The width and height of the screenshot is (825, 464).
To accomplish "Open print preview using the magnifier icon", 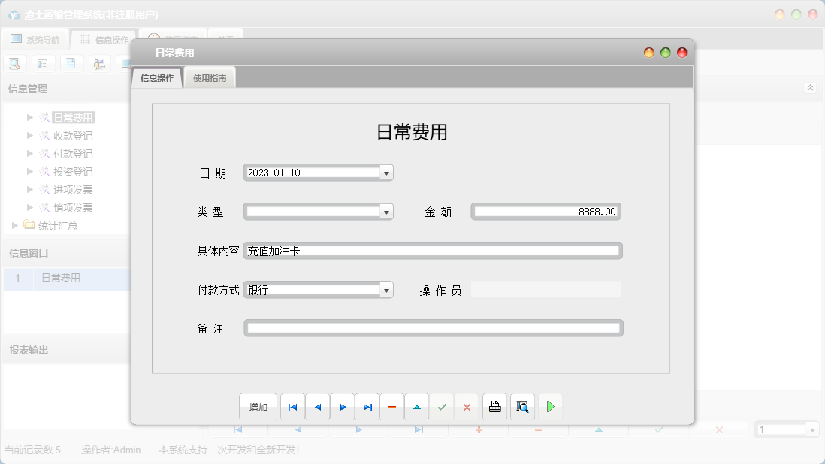I will pyautogui.click(x=522, y=406).
